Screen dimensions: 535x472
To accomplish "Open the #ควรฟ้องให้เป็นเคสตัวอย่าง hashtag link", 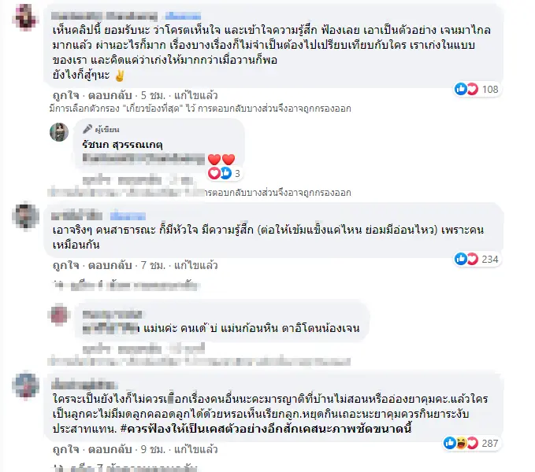I will click(266, 429).
